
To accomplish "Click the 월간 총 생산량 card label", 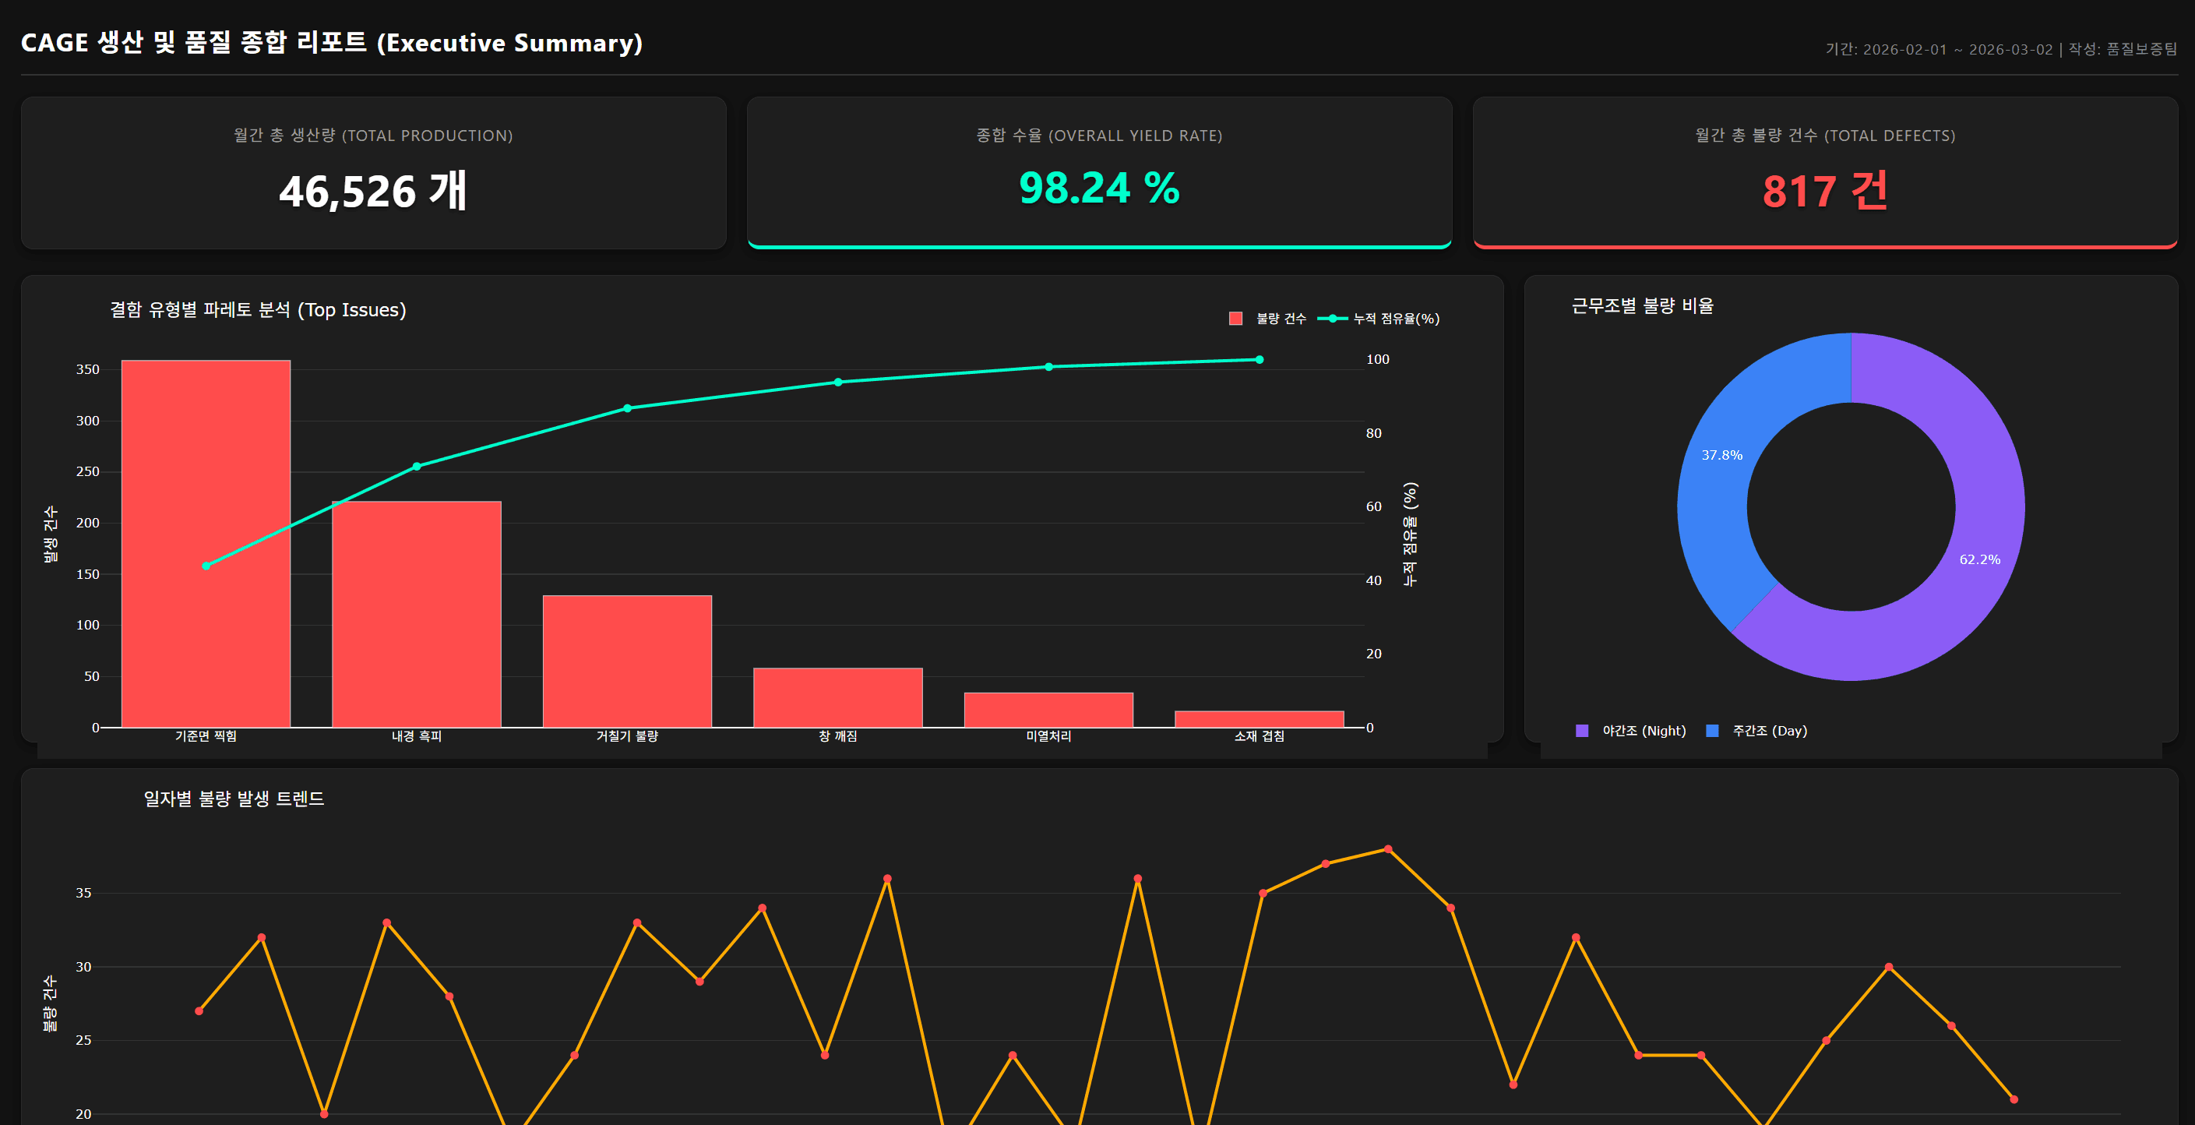I will coord(373,136).
